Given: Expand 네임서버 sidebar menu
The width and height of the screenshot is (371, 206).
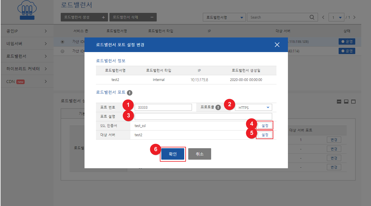Looking at the screenshot, I should tap(27, 43).
